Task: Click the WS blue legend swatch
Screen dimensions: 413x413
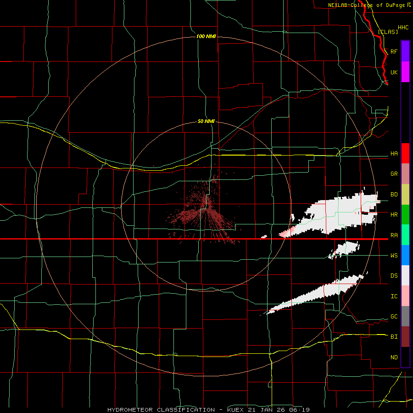Action: pyautogui.click(x=405, y=255)
